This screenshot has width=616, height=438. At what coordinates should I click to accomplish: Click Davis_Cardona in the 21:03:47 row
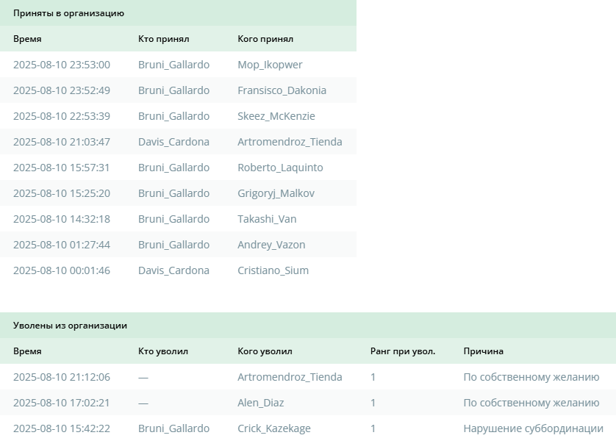point(173,142)
